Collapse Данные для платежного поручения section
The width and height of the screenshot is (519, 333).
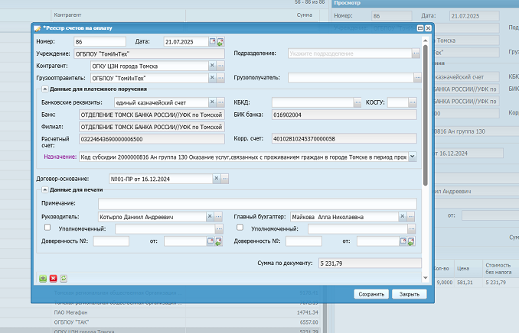(44, 89)
